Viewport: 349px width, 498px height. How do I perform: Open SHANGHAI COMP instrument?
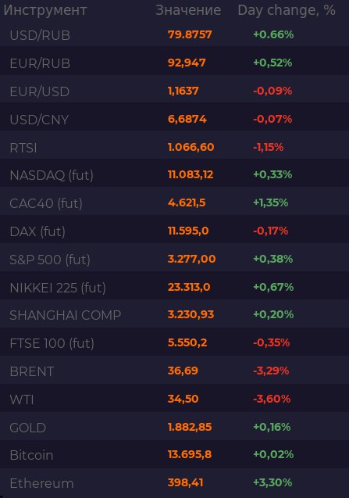click(66, 315)
